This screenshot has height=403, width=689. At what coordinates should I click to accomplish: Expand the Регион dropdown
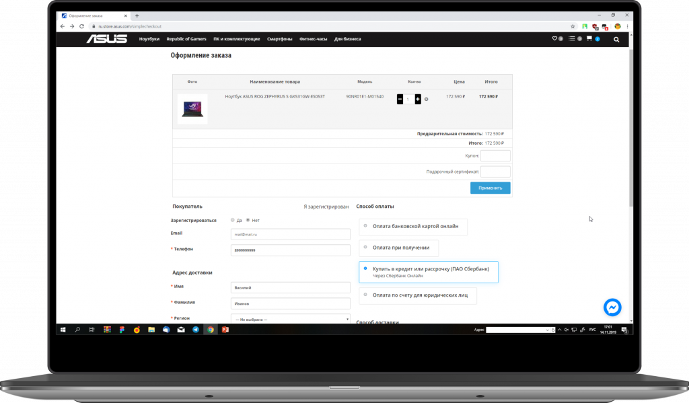(291, 319)
